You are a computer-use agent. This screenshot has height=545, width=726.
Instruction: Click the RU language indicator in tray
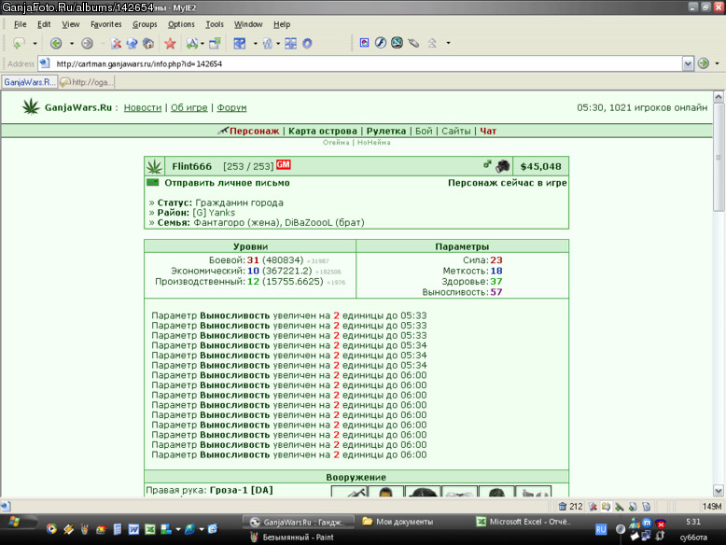(601, 529)
